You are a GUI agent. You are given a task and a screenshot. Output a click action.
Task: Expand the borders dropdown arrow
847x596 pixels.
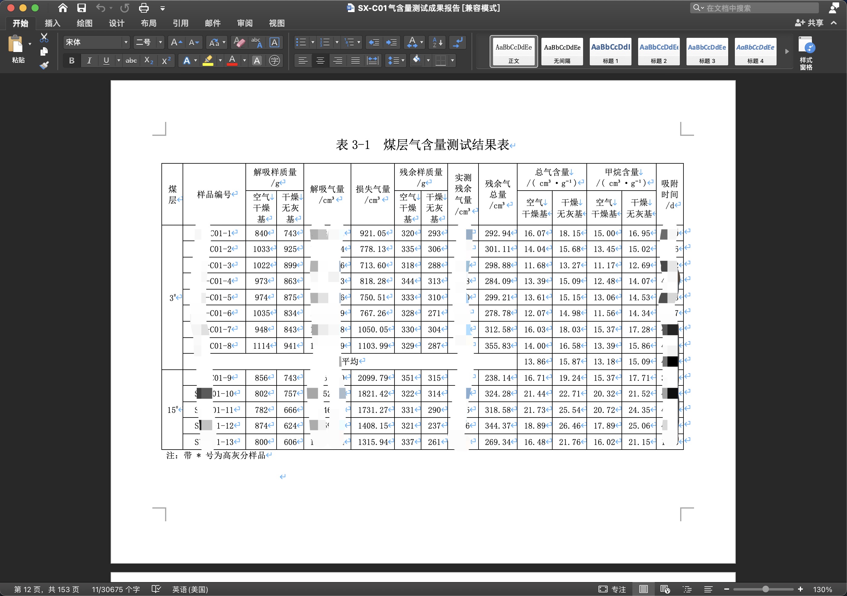point(452,61)
